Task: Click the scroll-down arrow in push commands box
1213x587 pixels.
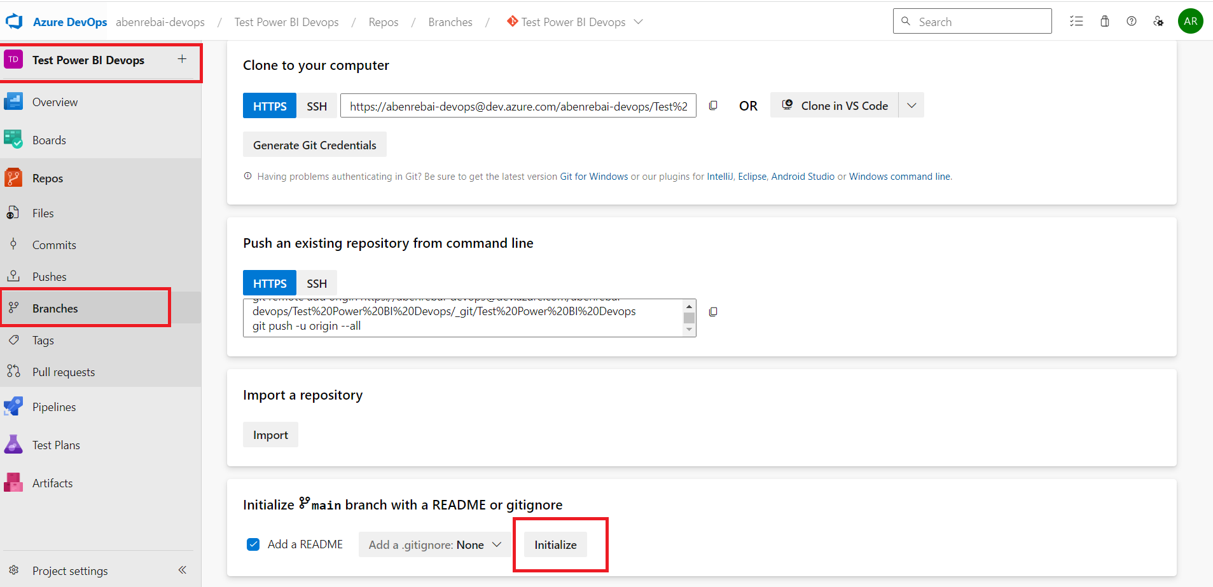Action: pos(689,330)
